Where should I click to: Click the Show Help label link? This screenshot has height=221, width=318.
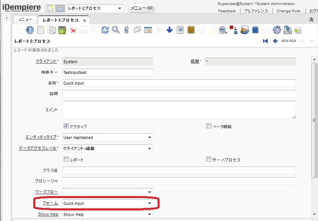click(x=48, y=214)
